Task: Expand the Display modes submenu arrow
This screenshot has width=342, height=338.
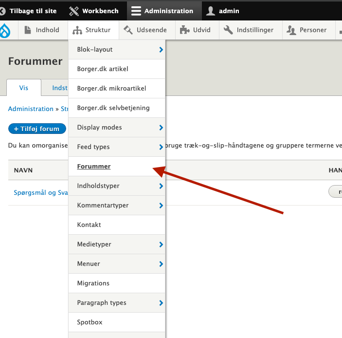Action: pos(161,128)
